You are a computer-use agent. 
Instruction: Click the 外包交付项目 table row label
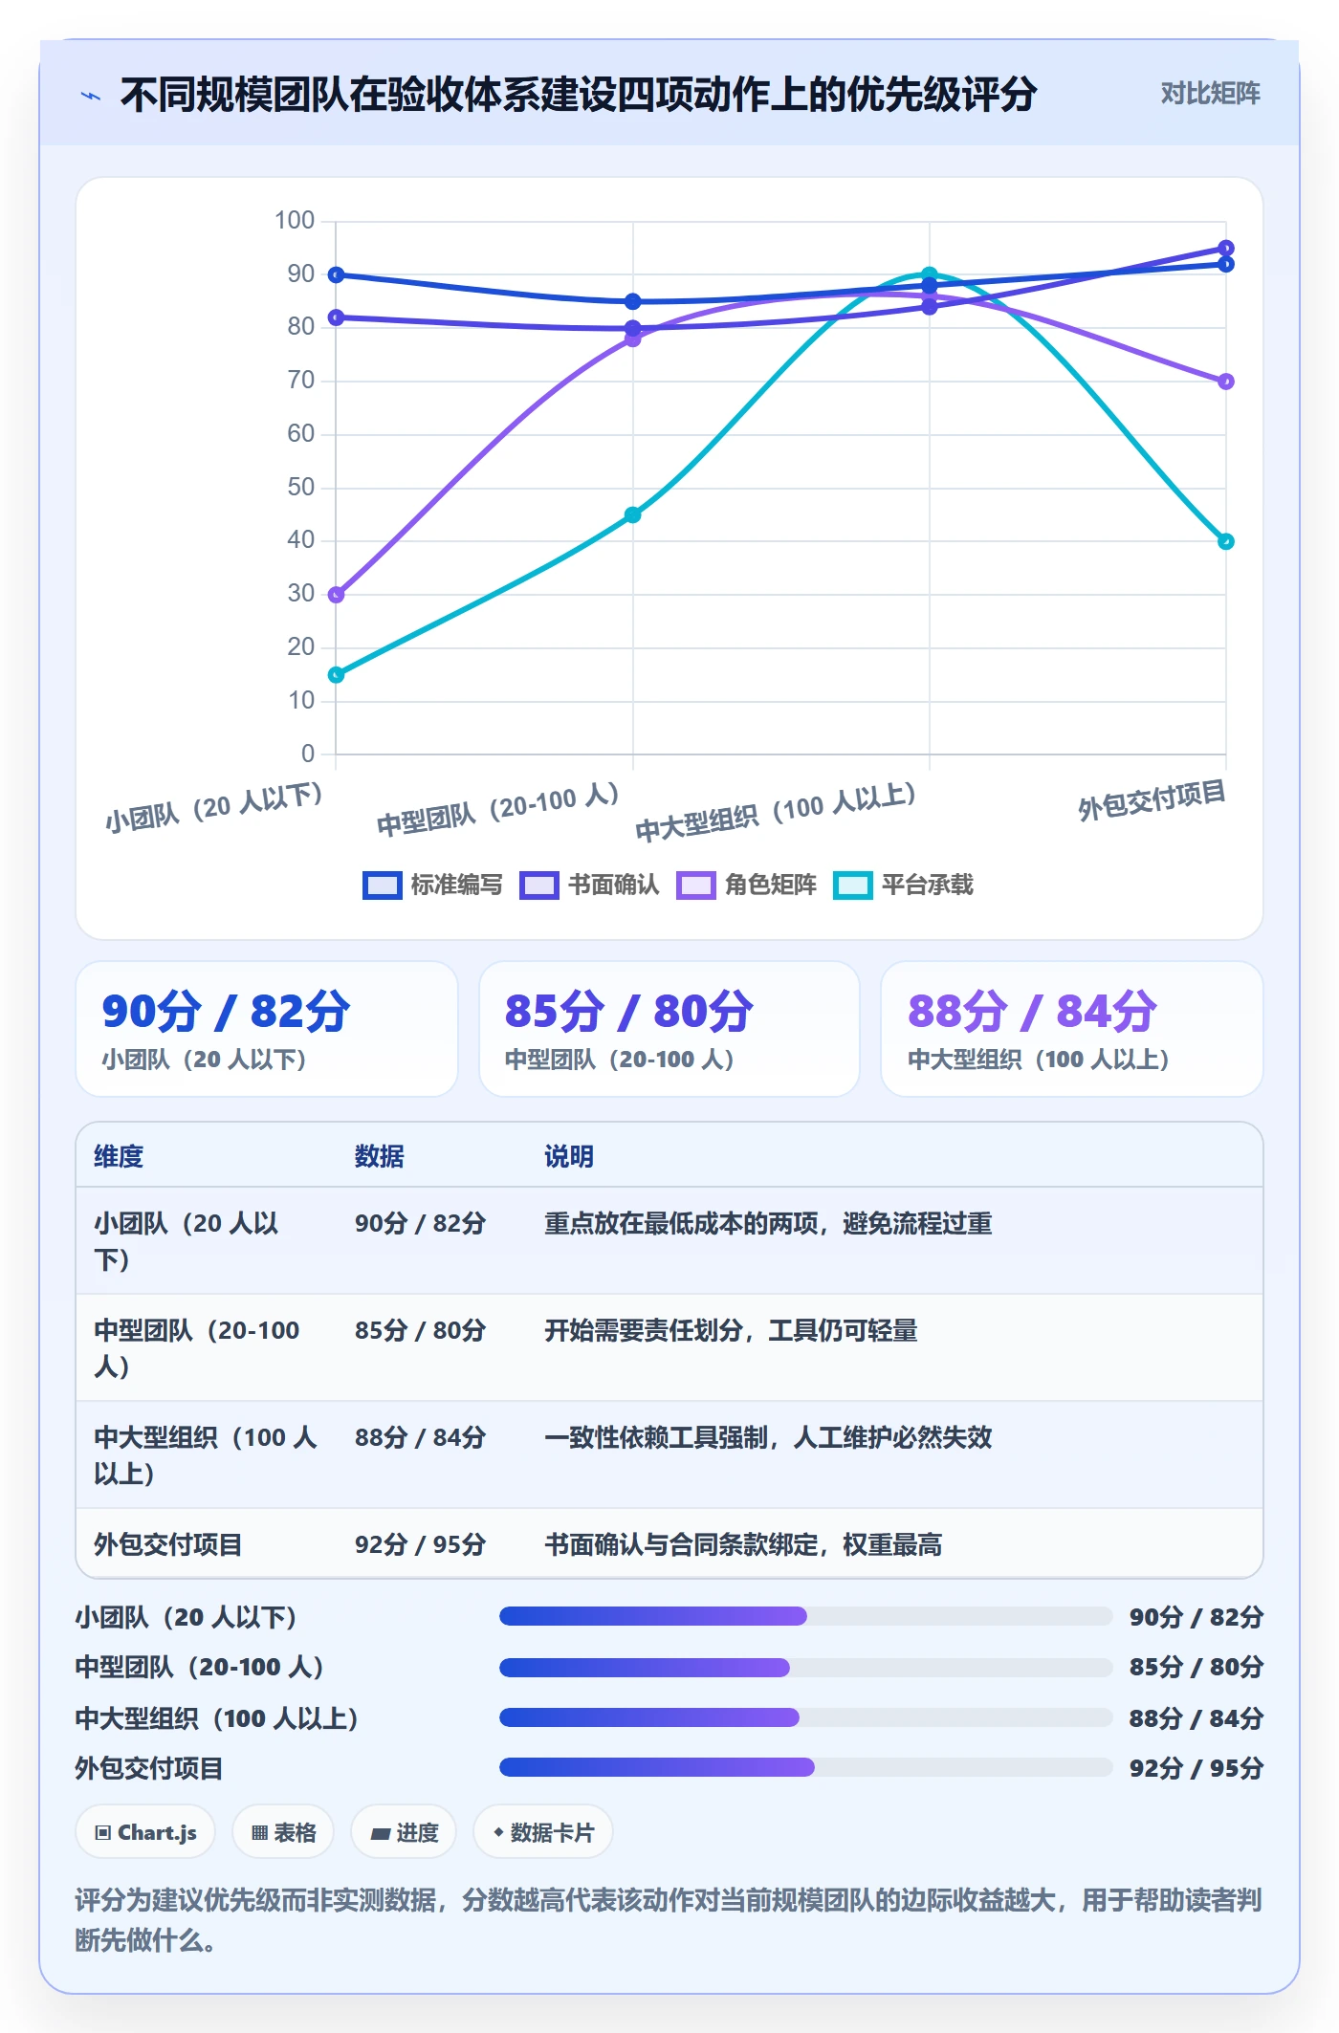click(x=167, y=1544)
